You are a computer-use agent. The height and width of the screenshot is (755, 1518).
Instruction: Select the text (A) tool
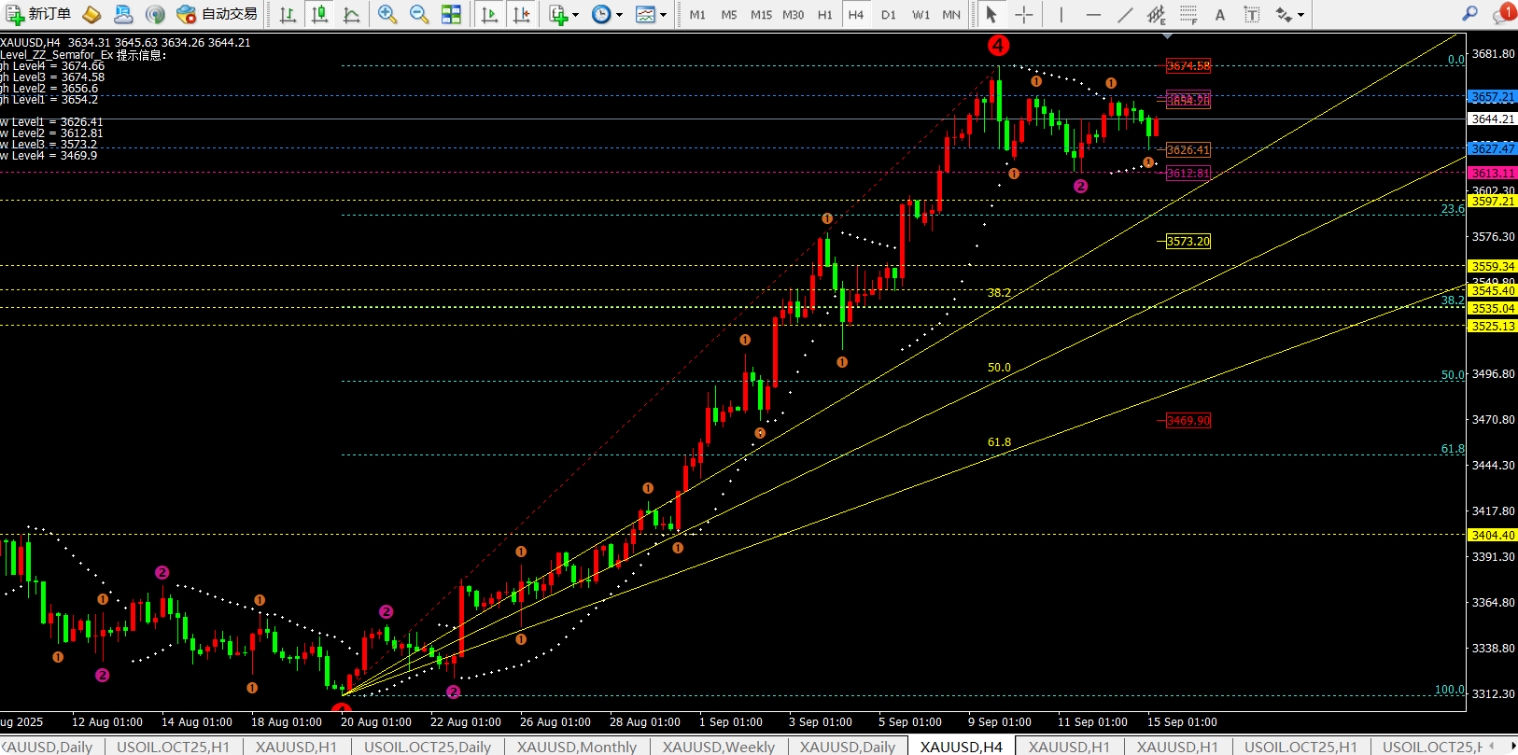click(1220, 14)
